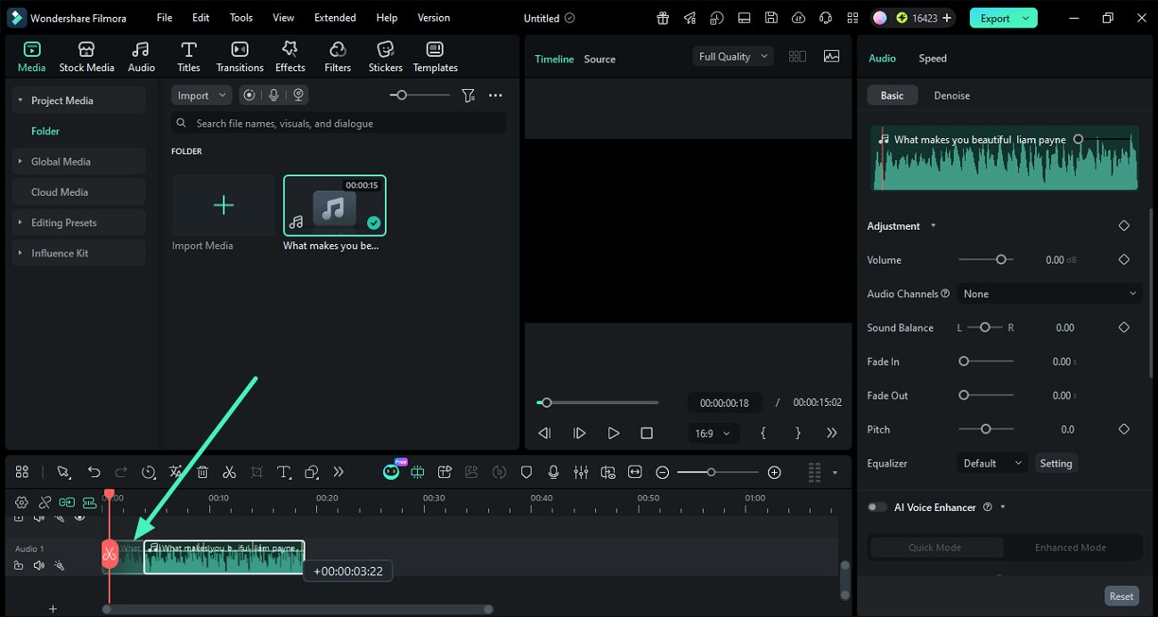This screenshot has width=1158, height=617.
Task: Open the Audio Channels dropdown
Action: 1049,294
